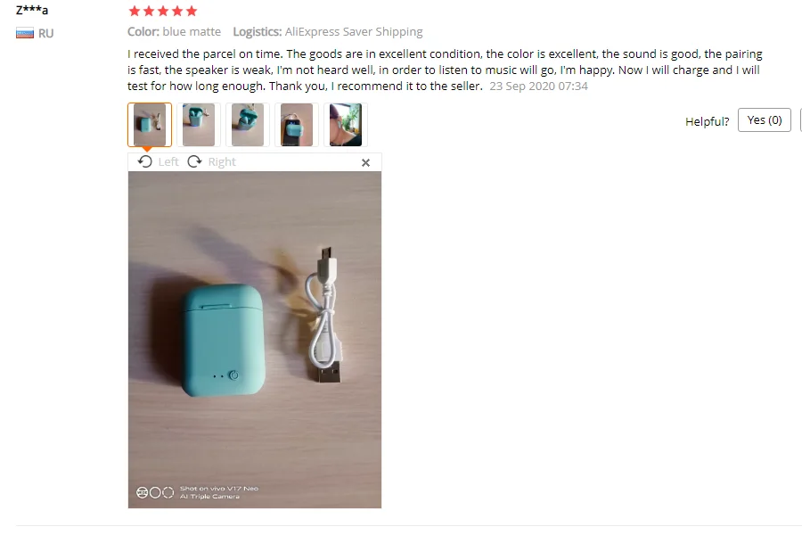Click the clockwise rotate arrow icon
Viewport: 802px width, 535px height.
pyautogui.click(x=194, y=161)
